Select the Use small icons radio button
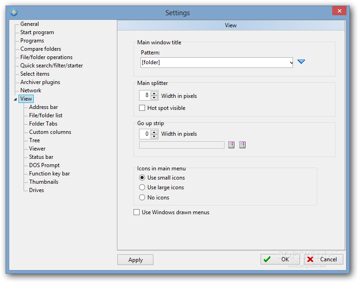Screen dimensions: 359x283 click(x=142, y=178)
